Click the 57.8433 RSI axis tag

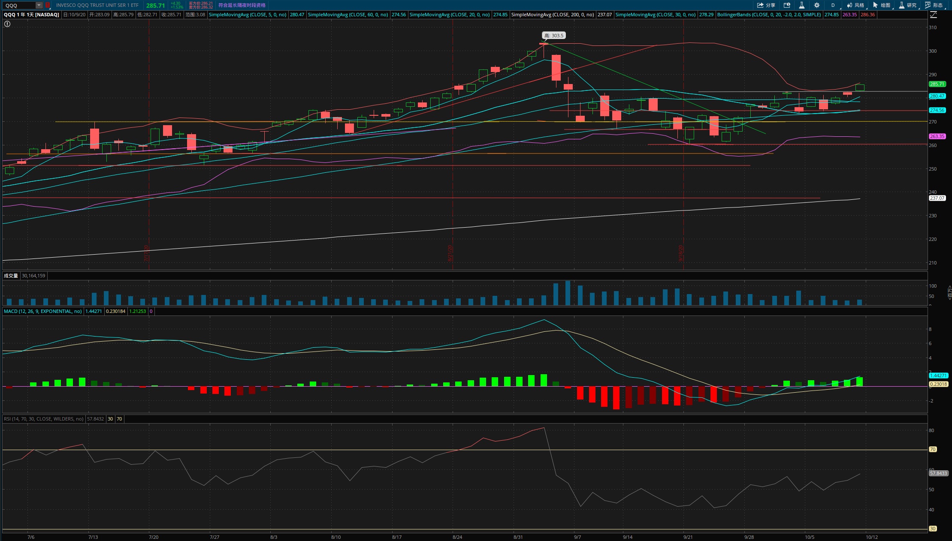pyautogui.click(x=938, y=473)
